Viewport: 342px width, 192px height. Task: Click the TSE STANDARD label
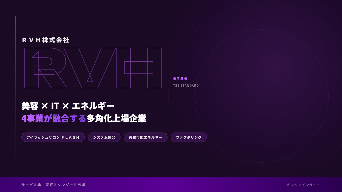(186, 86)
